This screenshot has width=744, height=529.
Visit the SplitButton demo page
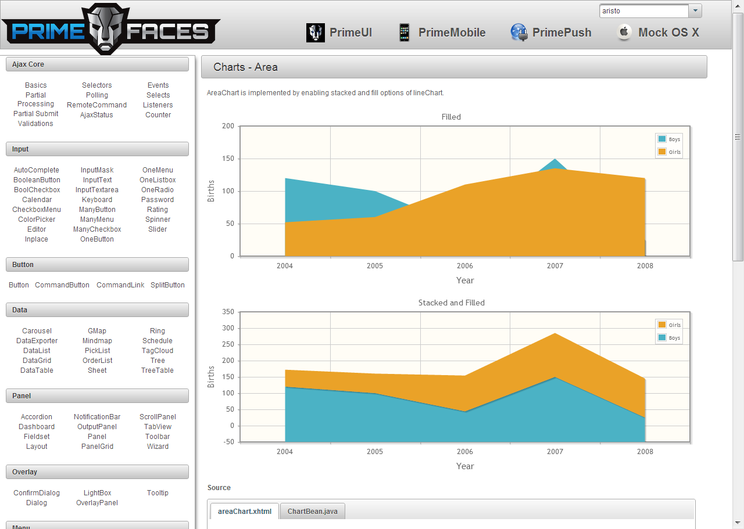pos(167,285)
